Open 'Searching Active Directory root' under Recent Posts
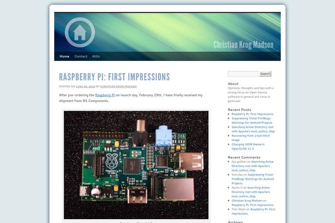The height and width of the screenshot is (223, 335). pyautogui.click(x=253, y=129)
